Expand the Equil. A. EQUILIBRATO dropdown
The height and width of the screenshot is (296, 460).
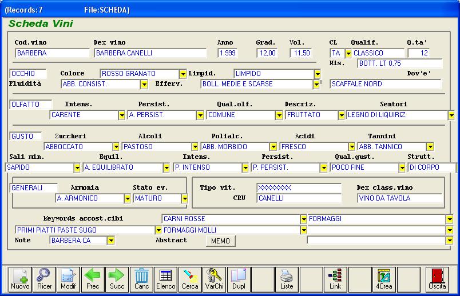click(166, 167)
